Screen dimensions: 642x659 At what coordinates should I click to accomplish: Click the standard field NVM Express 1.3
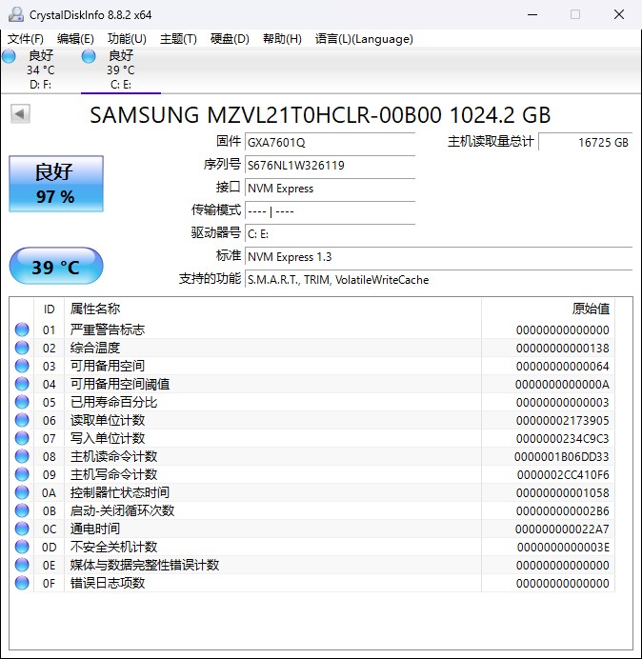point(438,256)
